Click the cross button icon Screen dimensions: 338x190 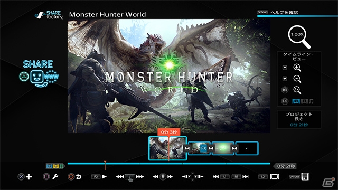click(x=21, y=177)
